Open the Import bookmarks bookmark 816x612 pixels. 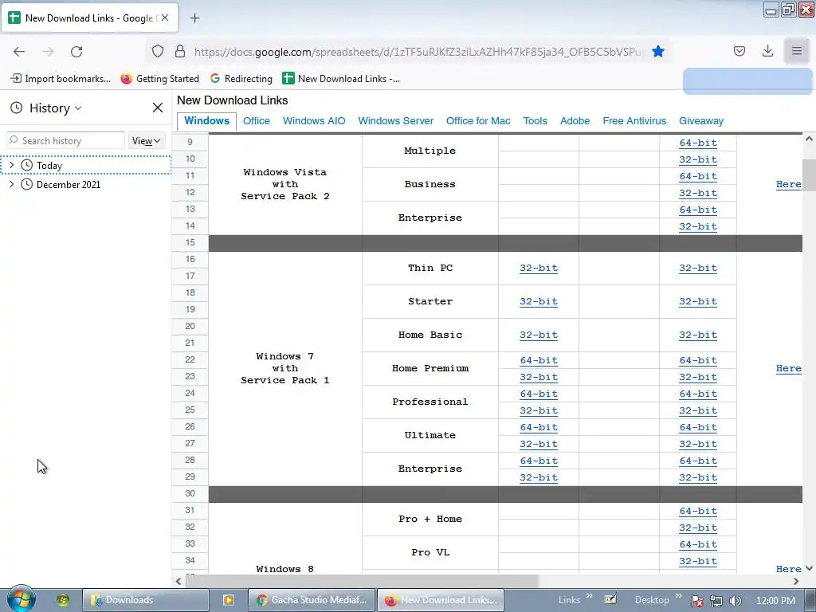pos(61,79)
